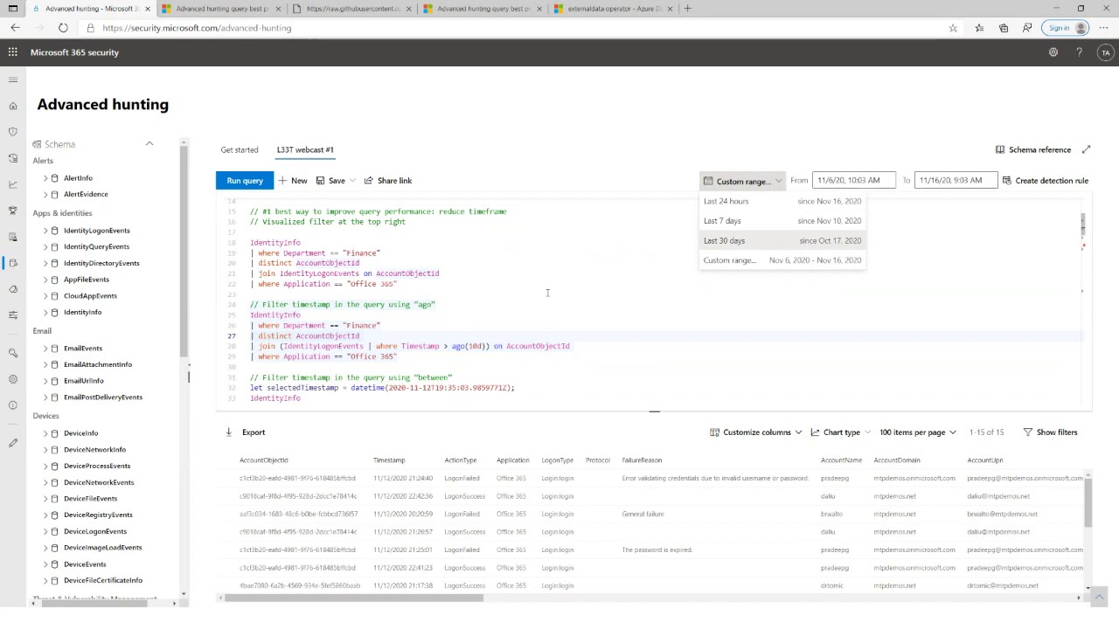This screenshot has width=1119, height=629.
Task: Open the 100 items per page dropdown
Action: pyautogui.click(x=918, y=432)
